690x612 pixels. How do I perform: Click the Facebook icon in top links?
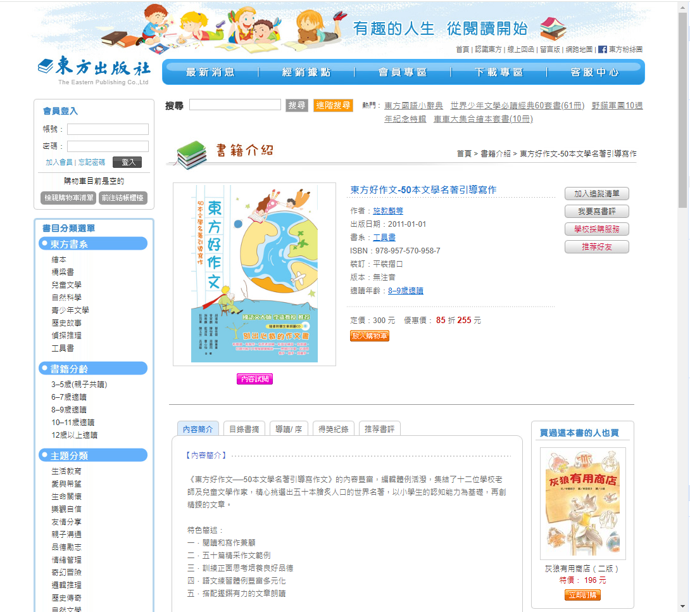pyautogui.click(x=603, y=49)
